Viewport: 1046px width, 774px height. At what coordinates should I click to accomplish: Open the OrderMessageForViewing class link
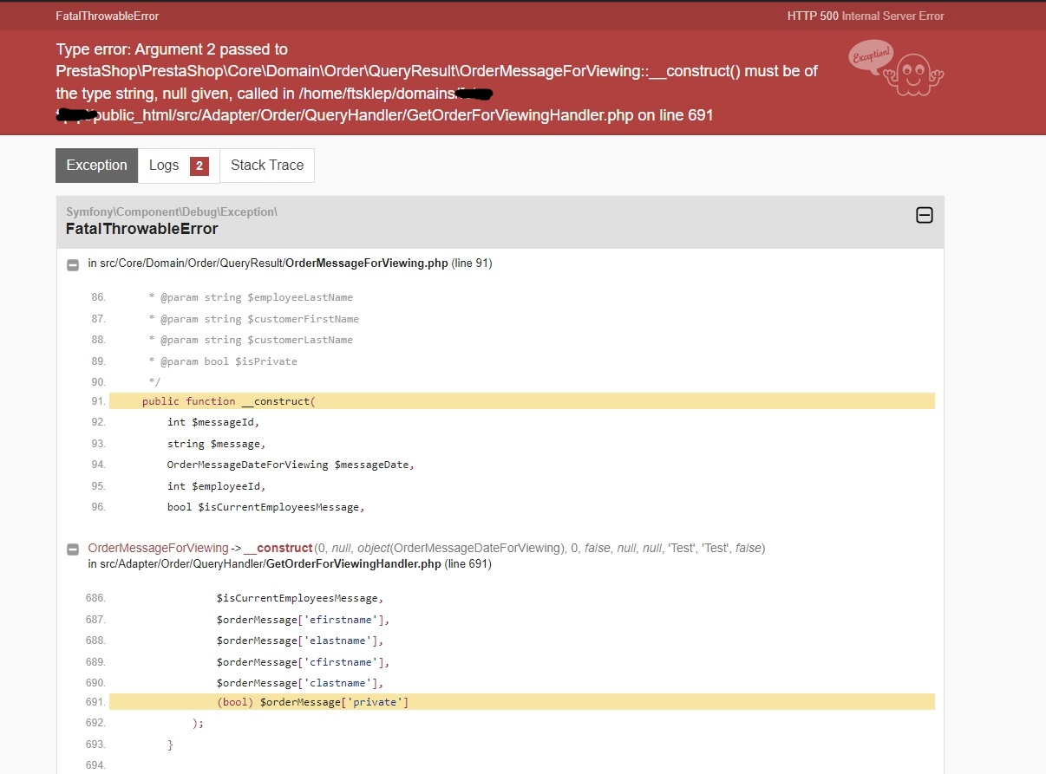pos(158,547)
